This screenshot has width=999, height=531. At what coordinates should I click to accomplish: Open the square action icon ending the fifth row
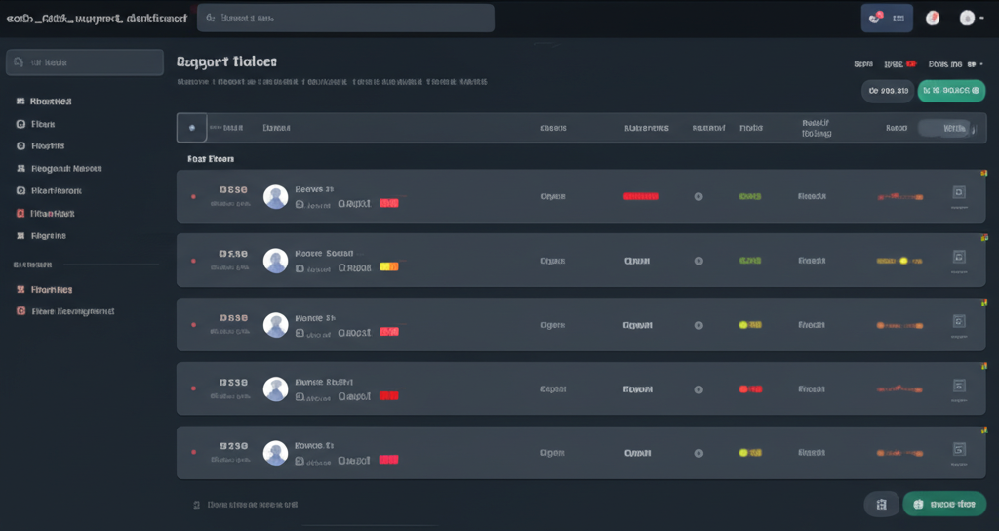(x=959, y=449)
